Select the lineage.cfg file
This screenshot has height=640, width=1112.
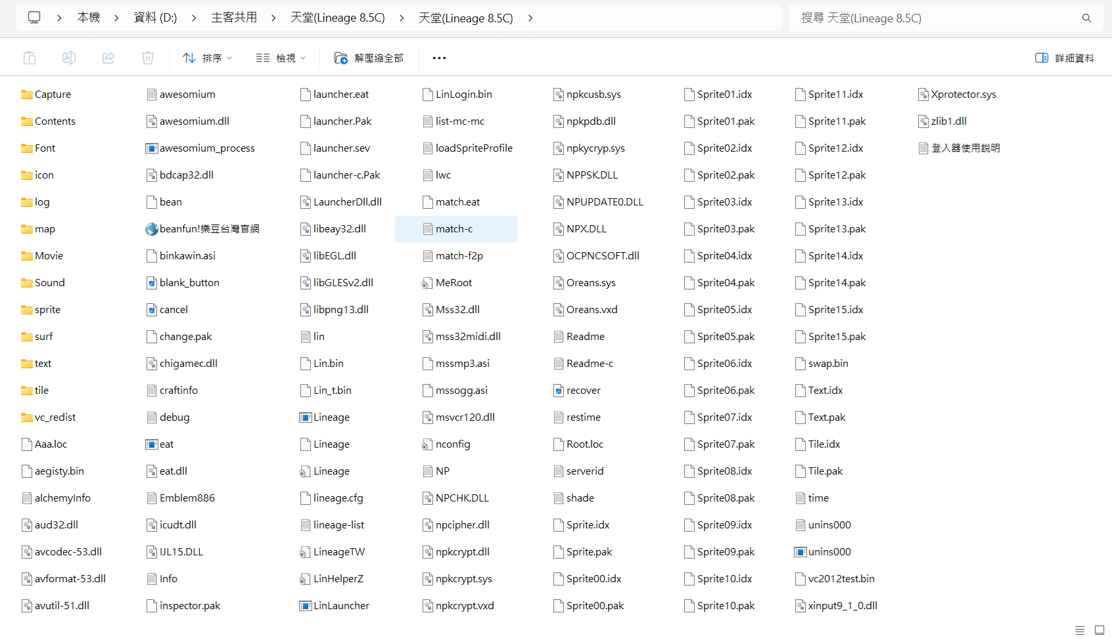[x=331, y=498]
